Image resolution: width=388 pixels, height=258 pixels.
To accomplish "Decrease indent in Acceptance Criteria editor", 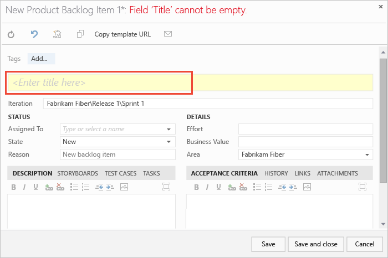I will click(x=282, y=187).
